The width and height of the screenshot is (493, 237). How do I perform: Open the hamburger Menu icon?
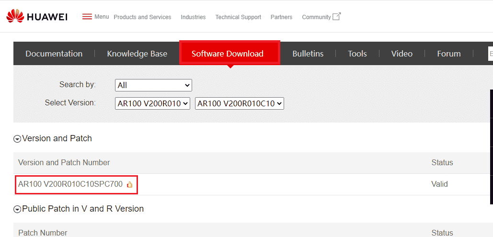(x=87, y=17)
